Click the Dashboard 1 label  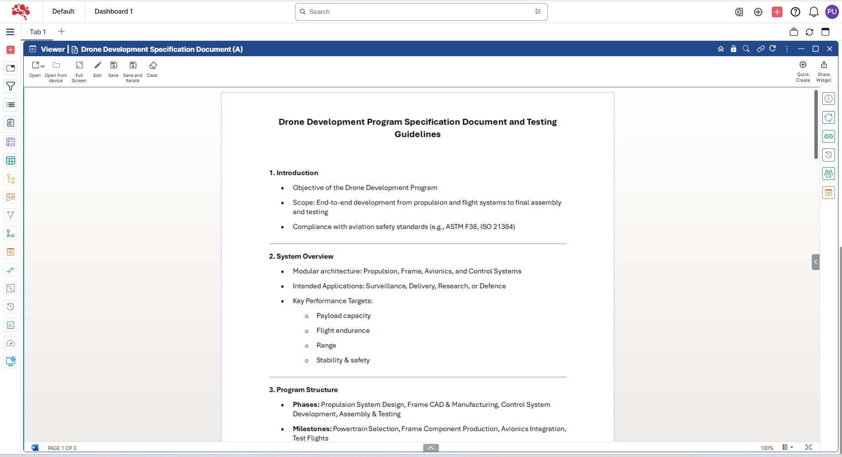pyautogui.click(x=113, y=11)
